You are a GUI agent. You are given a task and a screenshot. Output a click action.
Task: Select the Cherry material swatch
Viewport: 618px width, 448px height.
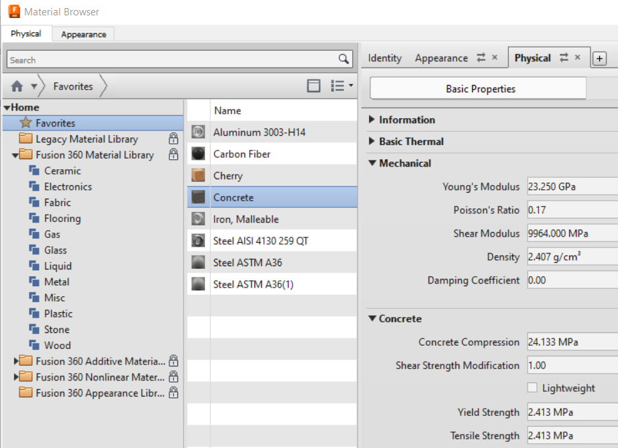click(x=198, y=175)
